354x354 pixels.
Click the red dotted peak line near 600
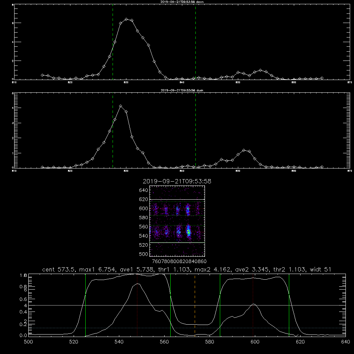click(253, 305)
